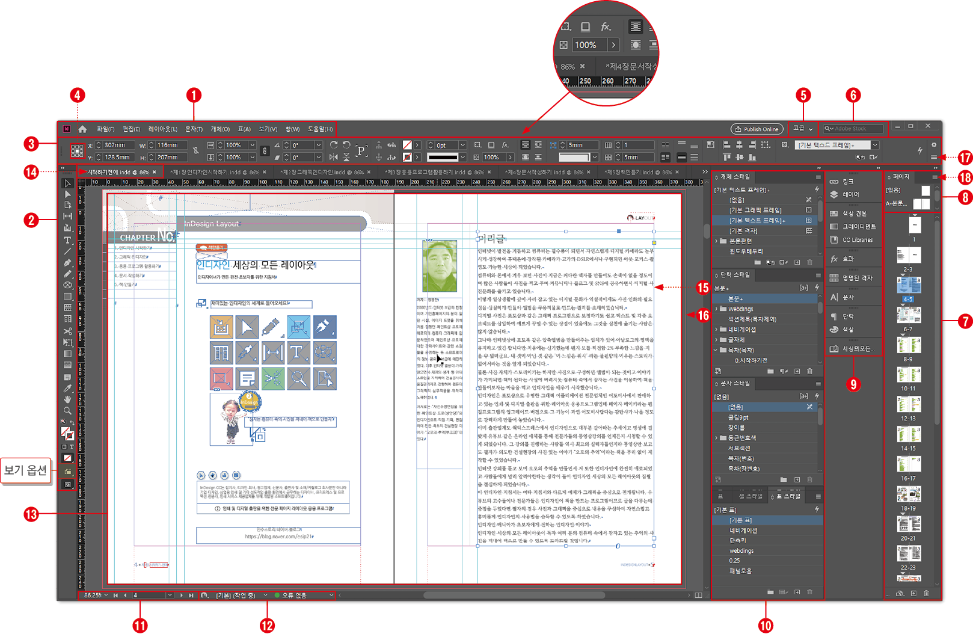
Task: Open the 보기(V) menu
Action: coord(268,129)
